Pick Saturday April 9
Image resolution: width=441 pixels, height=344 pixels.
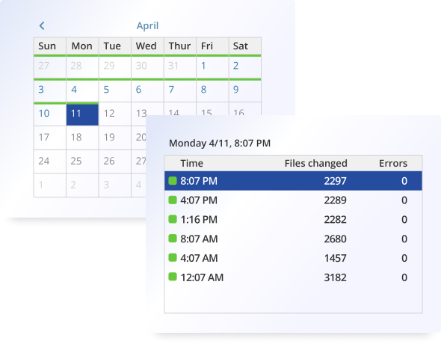click(x=245, y=90)
